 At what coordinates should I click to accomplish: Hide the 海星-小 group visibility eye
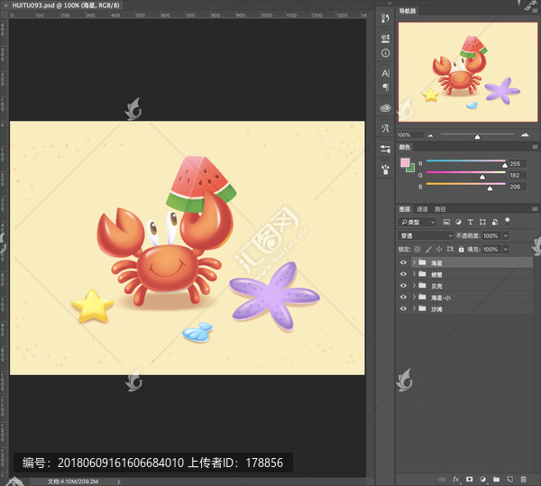click(403, 297)
